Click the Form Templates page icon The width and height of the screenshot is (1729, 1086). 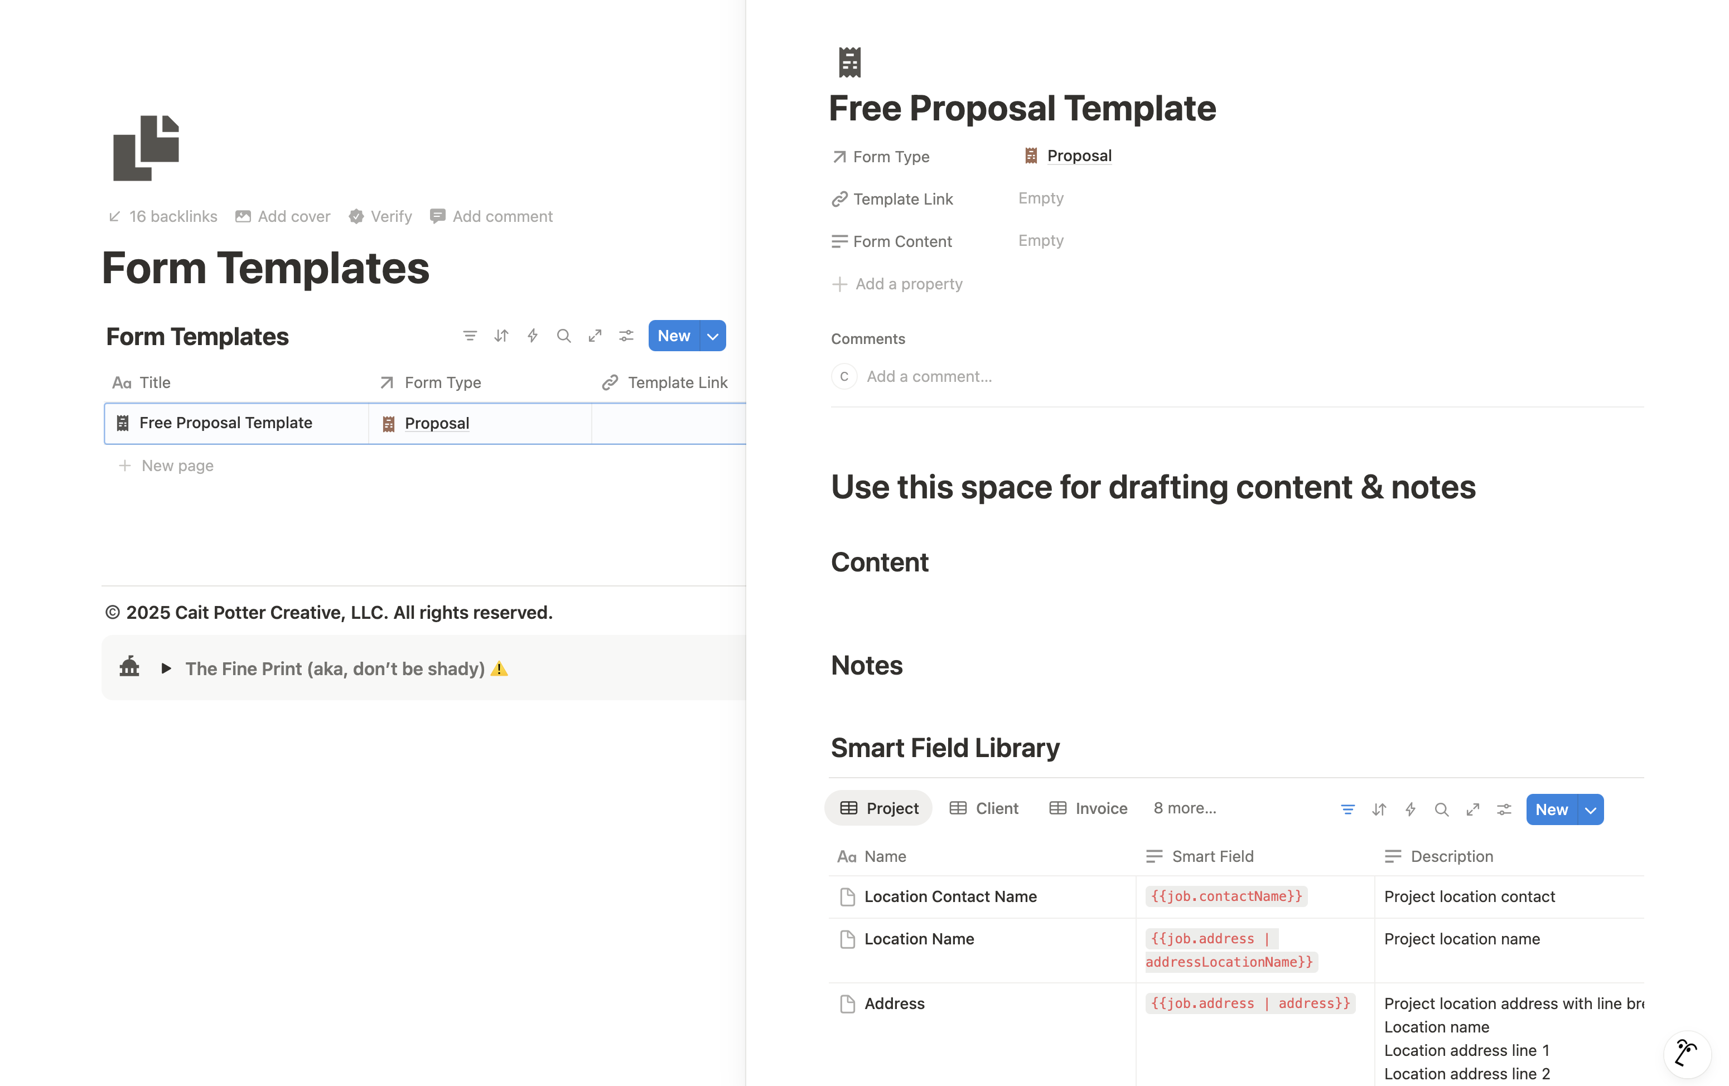(x=146, y=148)
